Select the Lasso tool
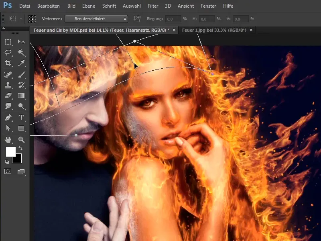The image size is (321, 241). [8, 53]
